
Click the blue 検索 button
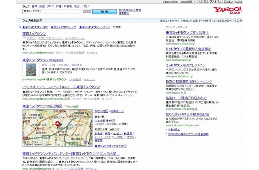[x=104, y=11]
